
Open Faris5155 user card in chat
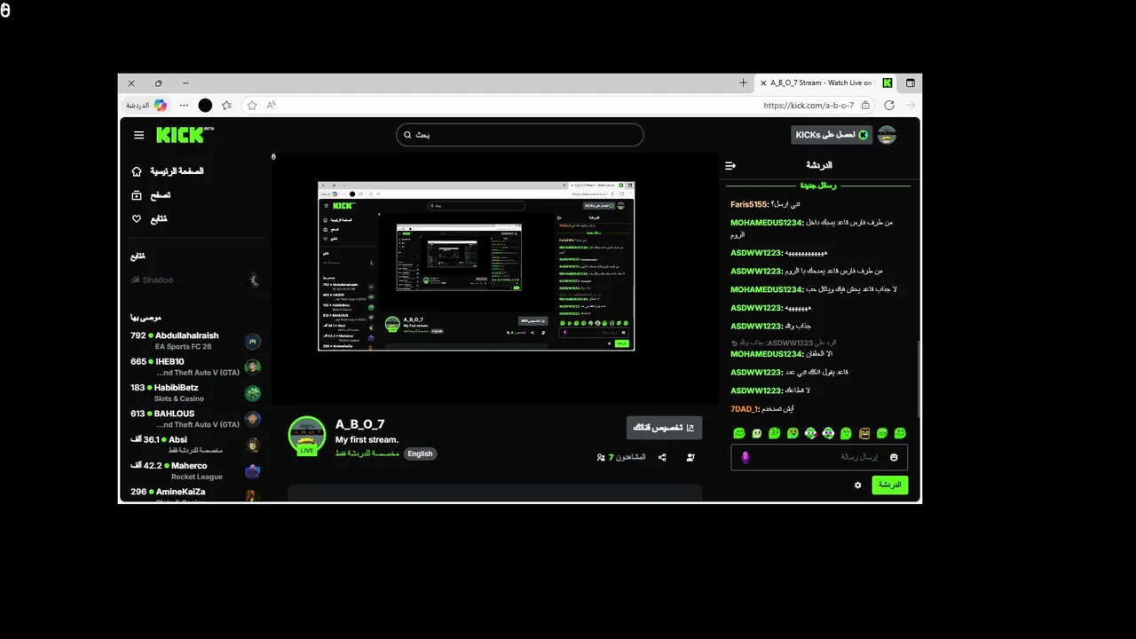point(749,204)
